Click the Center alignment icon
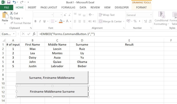This screenshot has height=104, width=177. 80,21
